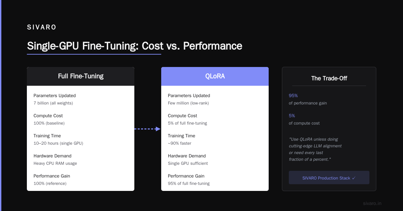Click the SIVARO Production Stack button

(x=329, y=178)
